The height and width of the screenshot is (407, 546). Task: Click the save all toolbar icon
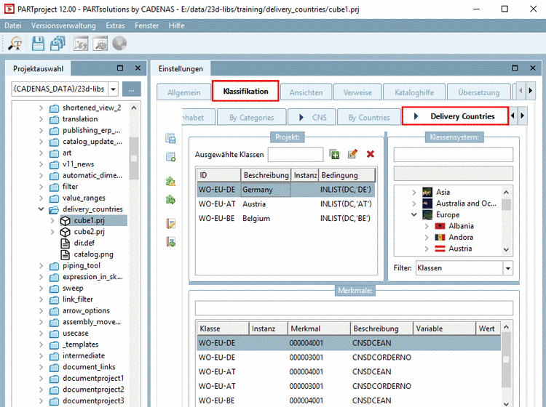58,44
